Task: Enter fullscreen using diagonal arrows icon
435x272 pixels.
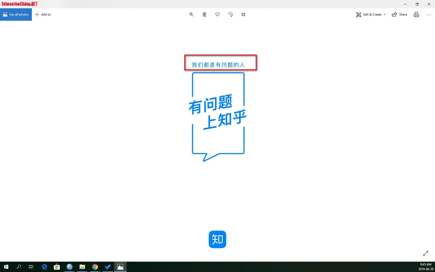Action: tap(426, 253)
